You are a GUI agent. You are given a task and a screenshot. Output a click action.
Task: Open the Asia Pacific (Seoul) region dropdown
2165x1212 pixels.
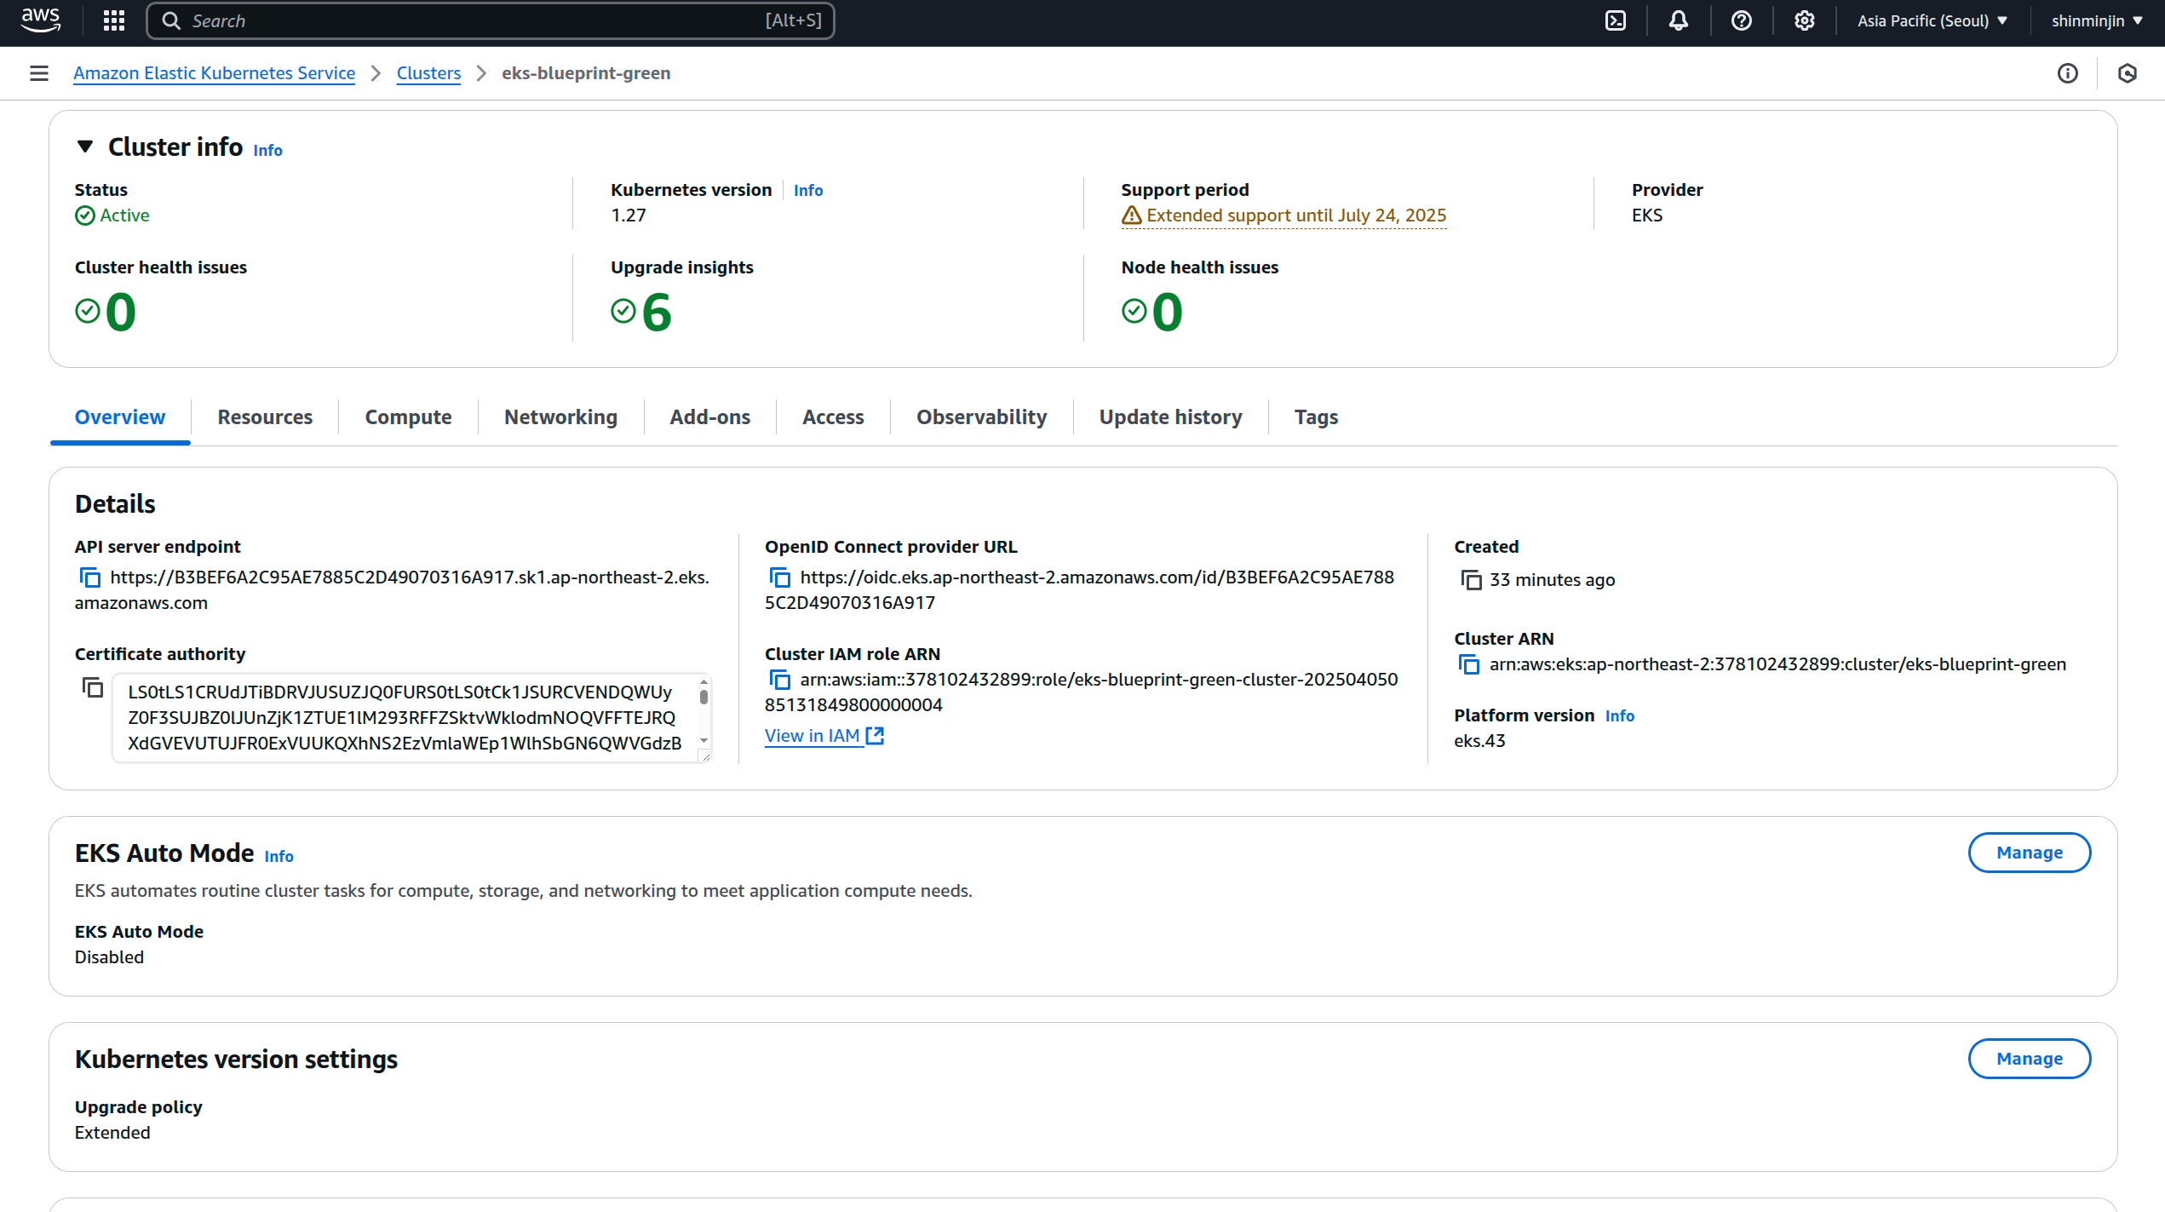[1932, 20]
